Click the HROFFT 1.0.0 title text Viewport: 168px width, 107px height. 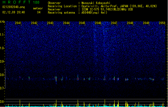coord(21,2)
